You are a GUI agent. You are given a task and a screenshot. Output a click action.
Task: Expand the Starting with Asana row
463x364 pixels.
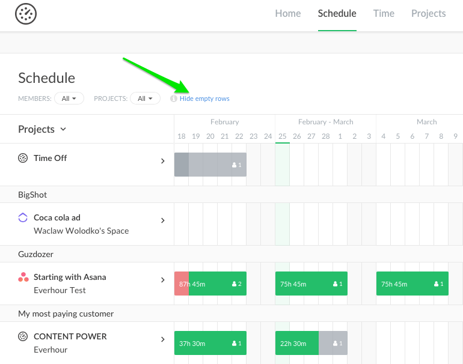click(162, 280)
